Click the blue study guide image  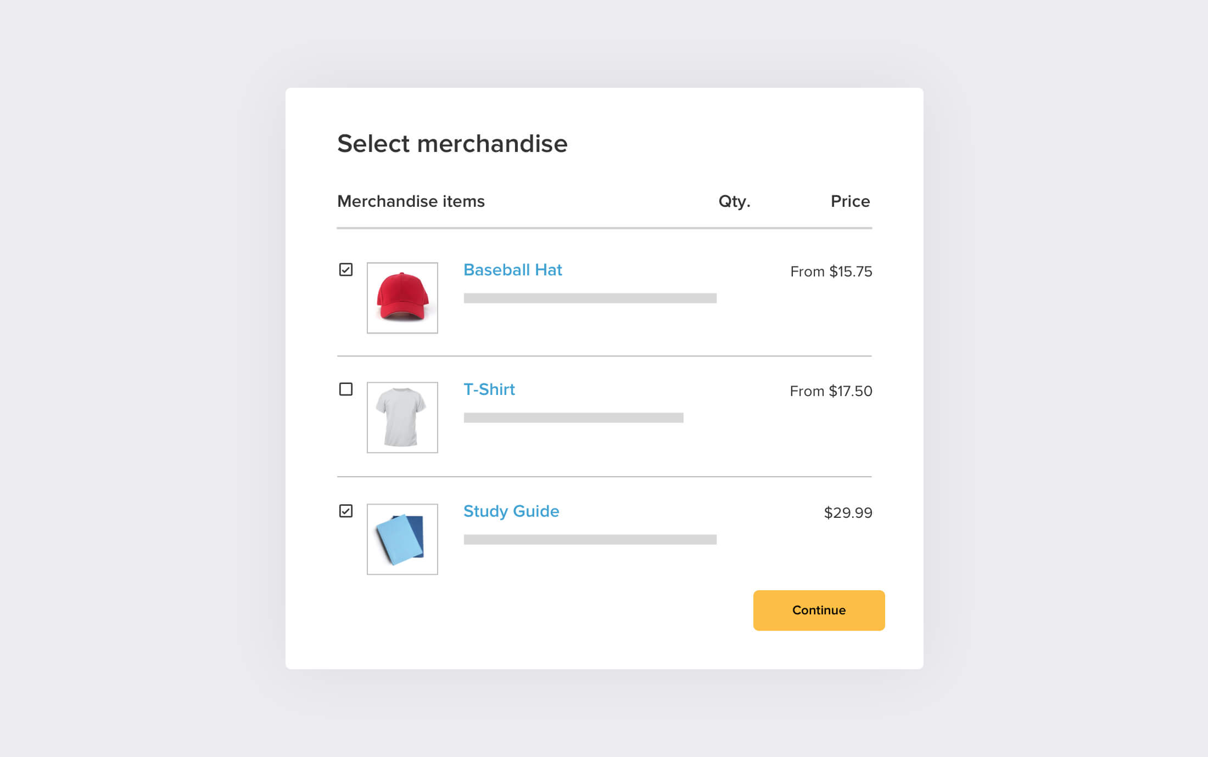pyautogui.click(x=402, y=539)
